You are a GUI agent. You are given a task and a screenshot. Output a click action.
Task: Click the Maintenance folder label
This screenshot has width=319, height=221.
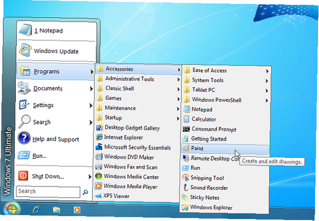120,108
